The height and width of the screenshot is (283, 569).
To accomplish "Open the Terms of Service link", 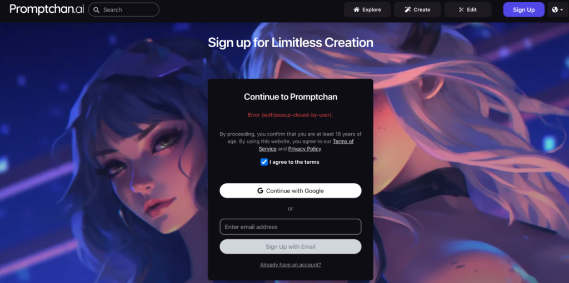I will coord(306,145).
